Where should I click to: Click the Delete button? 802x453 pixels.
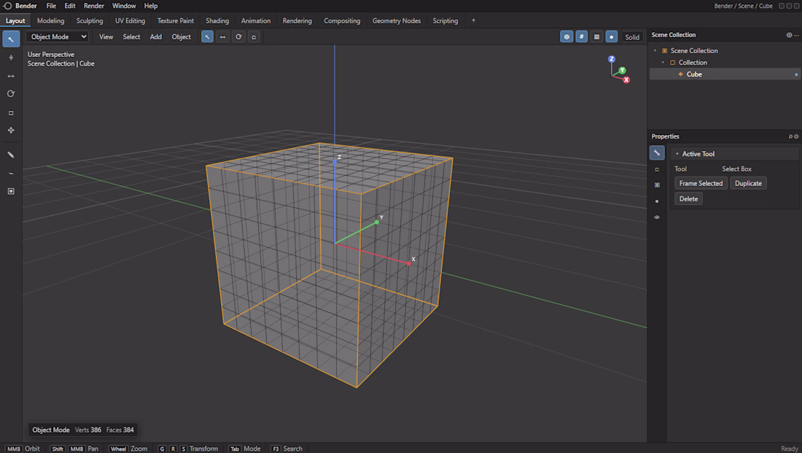tap(688, 198)
